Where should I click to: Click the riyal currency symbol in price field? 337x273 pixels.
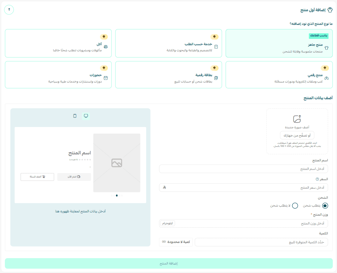click(165, 187)
